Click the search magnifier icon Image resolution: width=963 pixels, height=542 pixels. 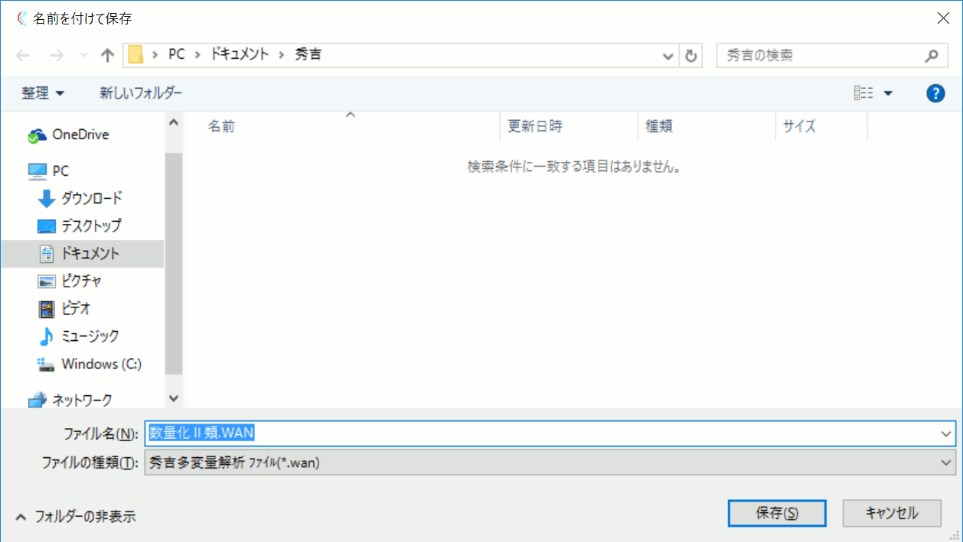[x=931, y=56]
